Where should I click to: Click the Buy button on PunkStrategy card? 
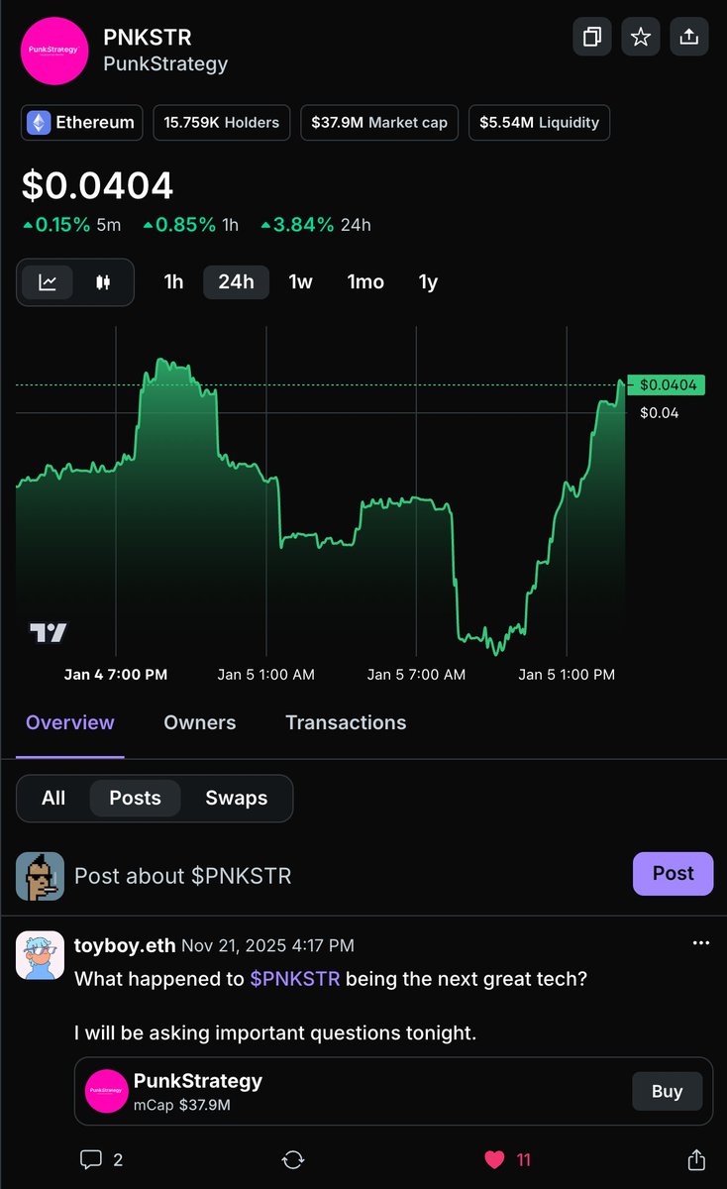point(667,1091)
